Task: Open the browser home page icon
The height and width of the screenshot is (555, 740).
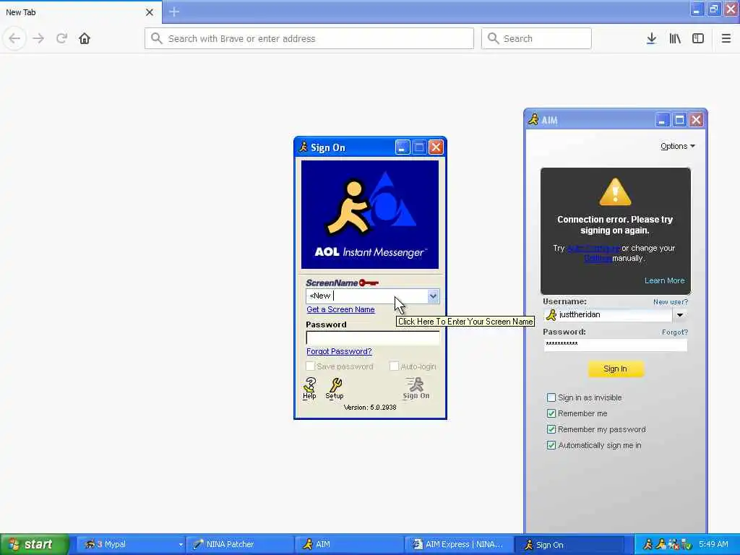Action: click(85, 38)
